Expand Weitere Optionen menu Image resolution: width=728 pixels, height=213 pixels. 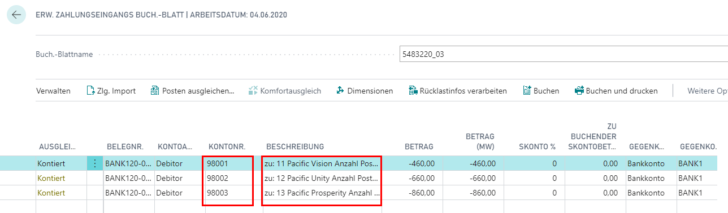(x=707, y=91)
